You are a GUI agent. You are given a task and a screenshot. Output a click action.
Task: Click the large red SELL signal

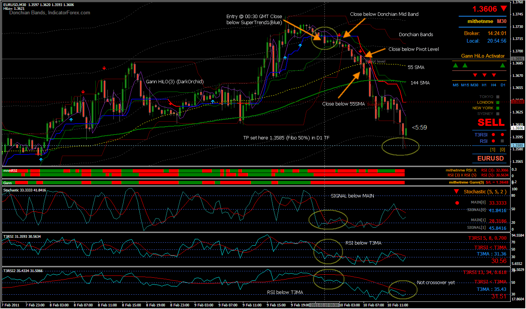tap(491, 122)
